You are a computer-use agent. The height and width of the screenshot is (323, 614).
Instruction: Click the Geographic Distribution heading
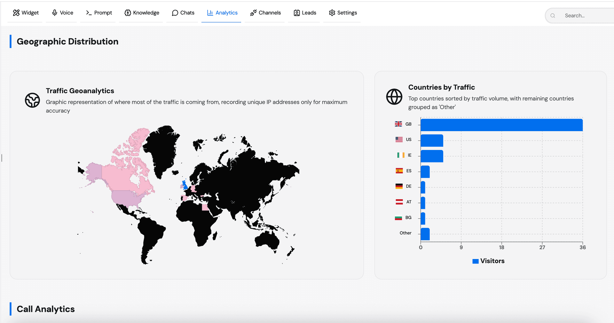pos(68,41)
